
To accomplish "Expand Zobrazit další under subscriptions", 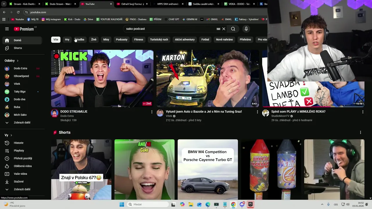I will [x=22, y=122].
